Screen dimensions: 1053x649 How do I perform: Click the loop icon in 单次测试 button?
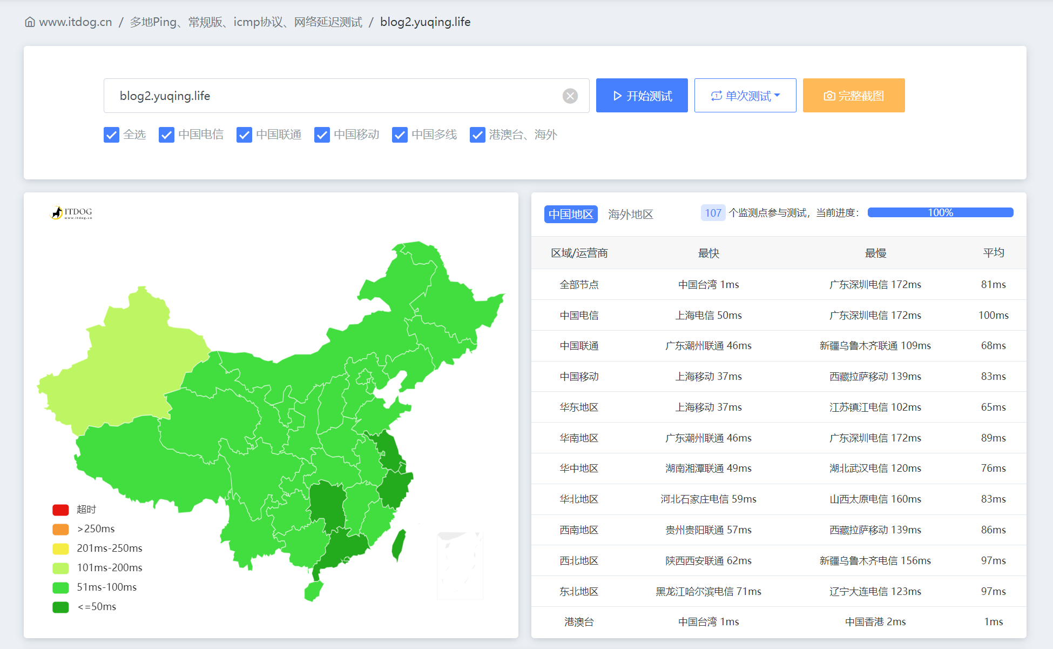(x=716, y=96)
